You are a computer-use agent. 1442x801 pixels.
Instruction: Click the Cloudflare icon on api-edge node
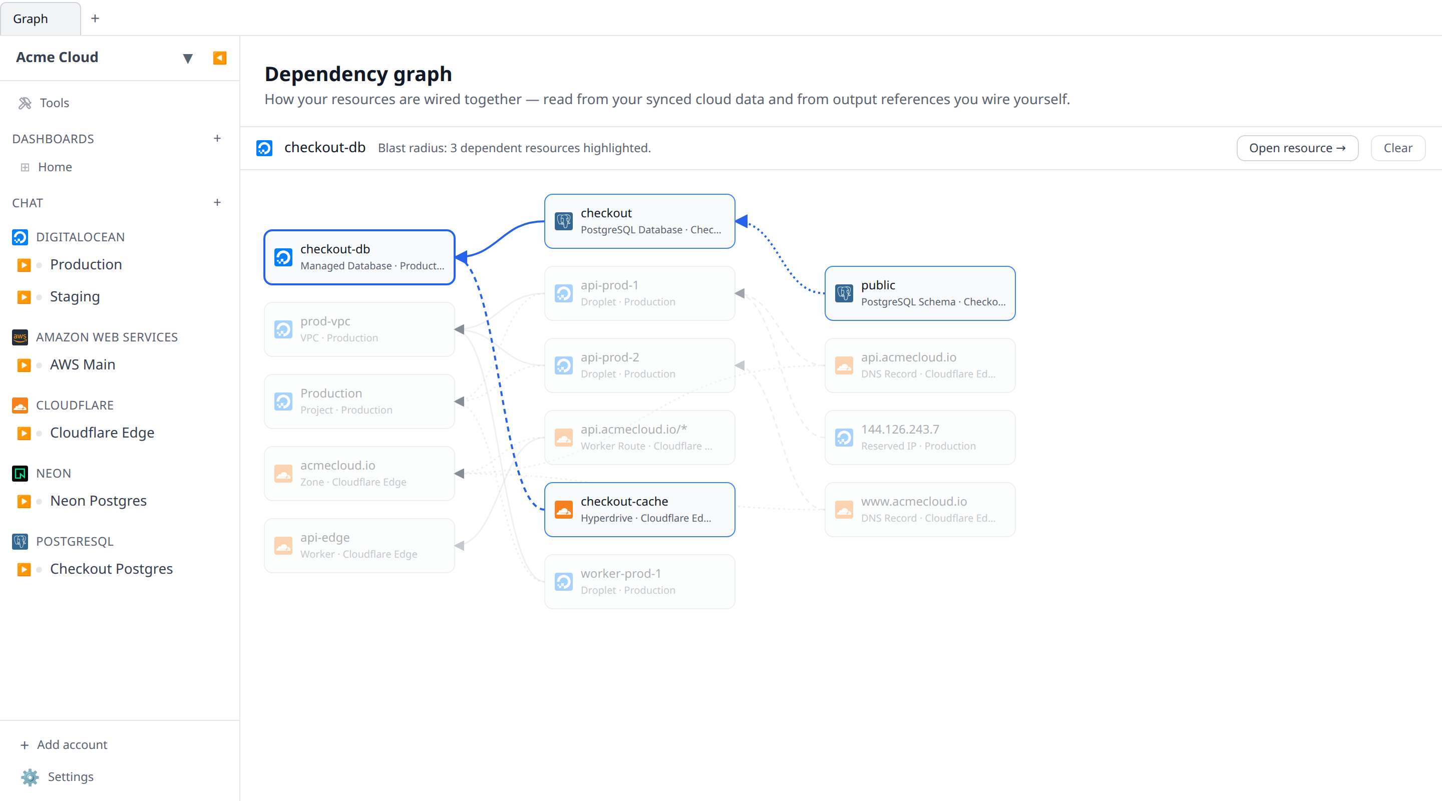pos(283,546)
